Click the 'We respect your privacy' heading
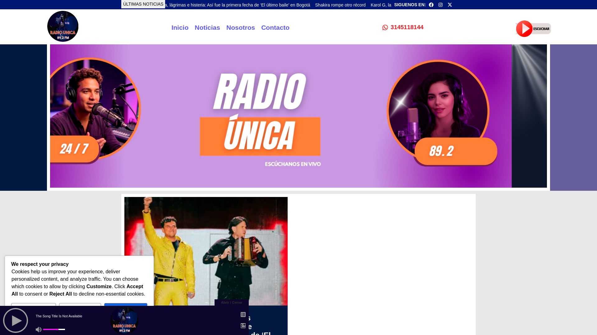 click(x=40, y=264)
